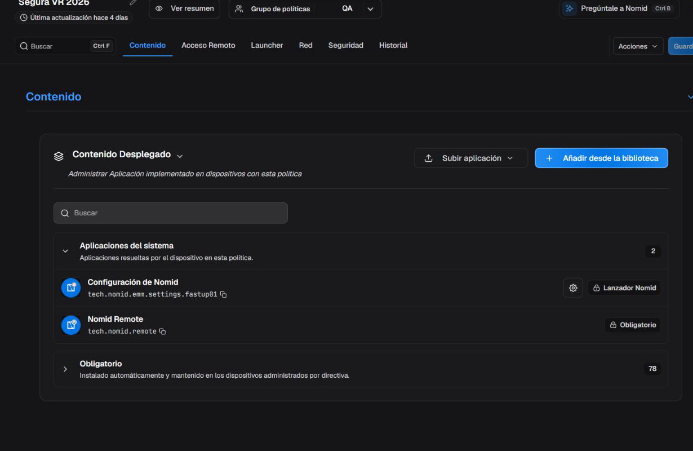Click the Configuración de Nomid app icon
This screenshot has width=693, height=451.
[x=71, y=288]
